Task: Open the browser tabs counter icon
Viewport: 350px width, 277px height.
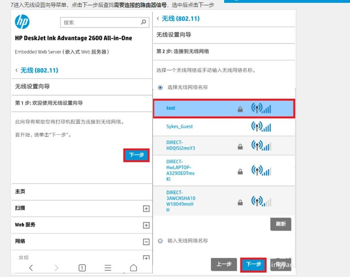Action: [82, 268]
